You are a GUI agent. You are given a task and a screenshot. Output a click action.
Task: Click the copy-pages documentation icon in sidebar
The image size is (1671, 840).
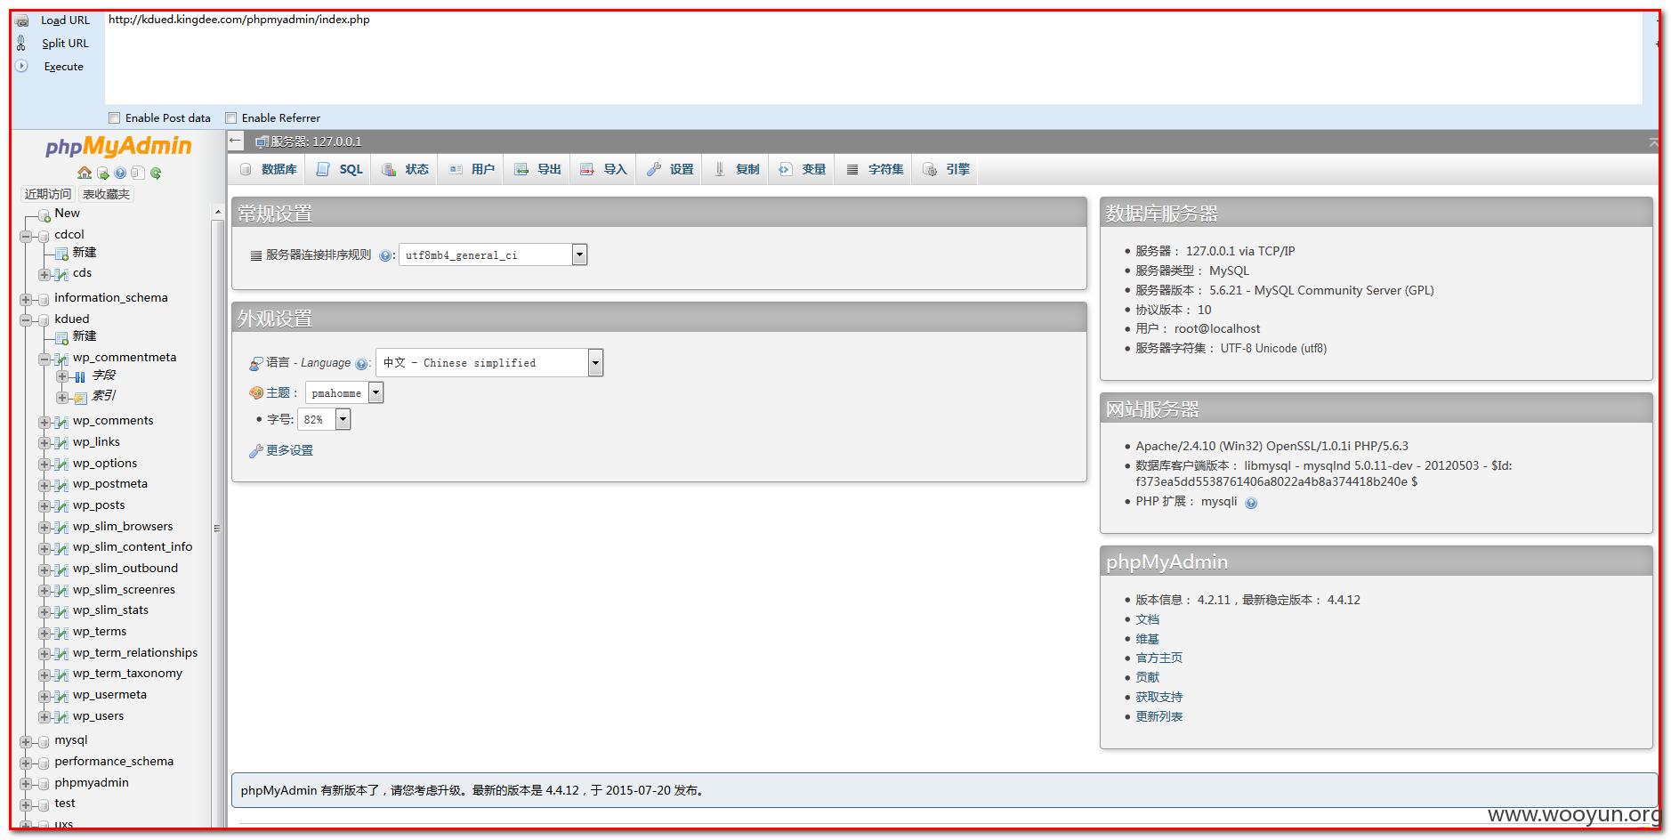[x=137, y=174]
